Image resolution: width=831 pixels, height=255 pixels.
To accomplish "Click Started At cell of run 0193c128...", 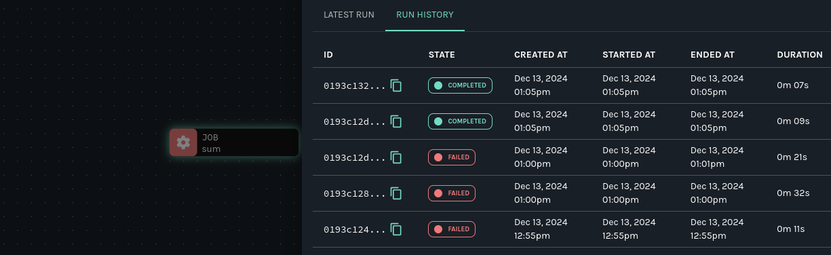I will click(x=629, y=193).
